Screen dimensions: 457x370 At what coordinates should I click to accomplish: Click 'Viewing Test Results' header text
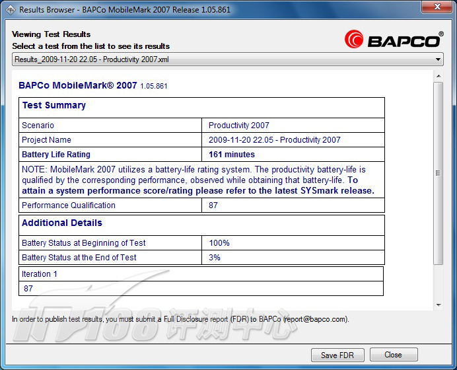tap(52, 34)
